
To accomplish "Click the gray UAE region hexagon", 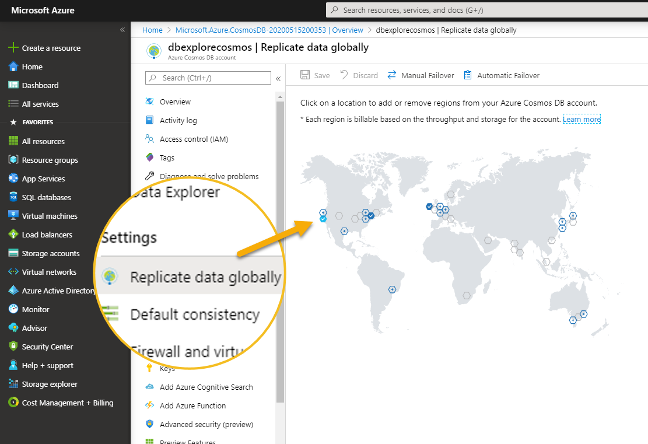I will coord(488,240).
